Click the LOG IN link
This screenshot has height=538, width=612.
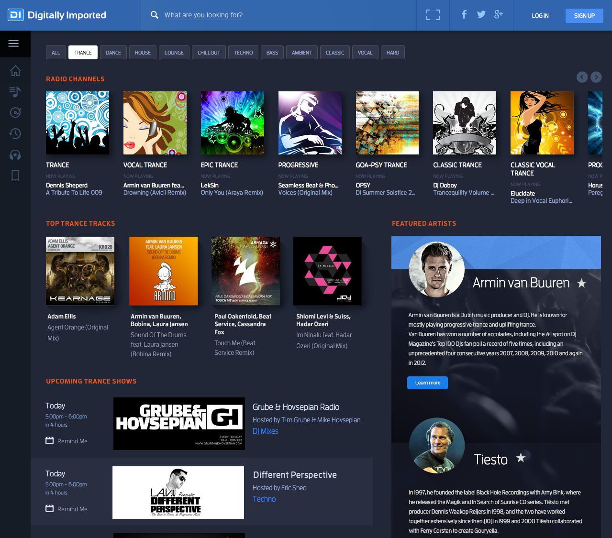[x=540, y=16]
